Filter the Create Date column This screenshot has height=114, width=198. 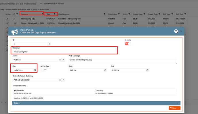pyautogui.click(x=159, y=14)
